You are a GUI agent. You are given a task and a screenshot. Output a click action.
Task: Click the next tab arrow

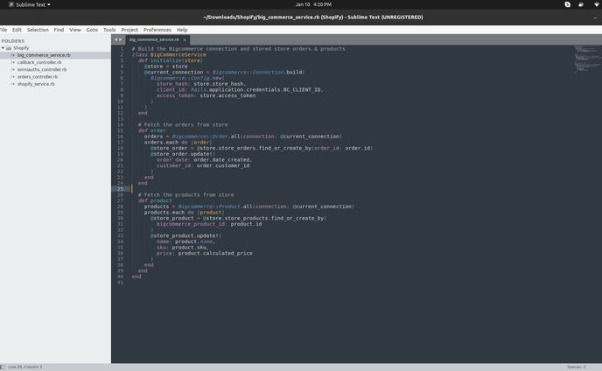tap(120, 39)
